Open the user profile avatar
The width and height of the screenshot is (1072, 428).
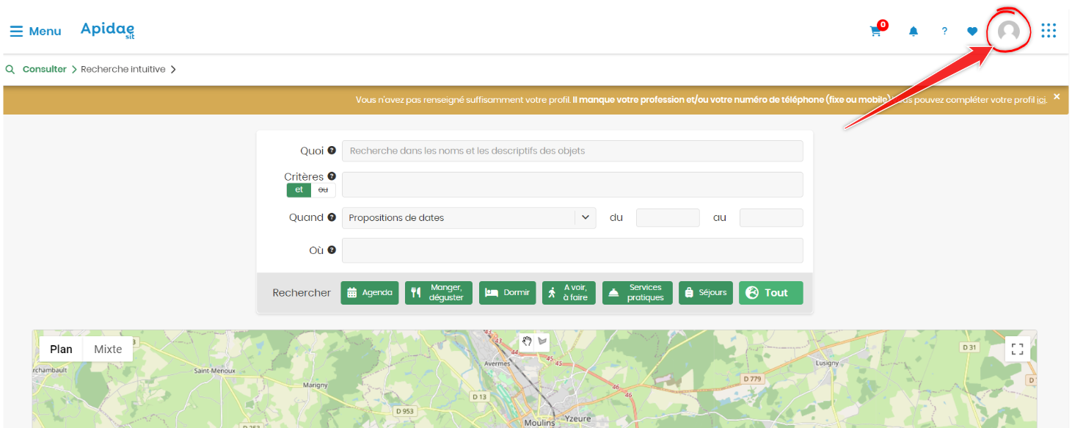pyautogui.click(x=1009, y=32)
